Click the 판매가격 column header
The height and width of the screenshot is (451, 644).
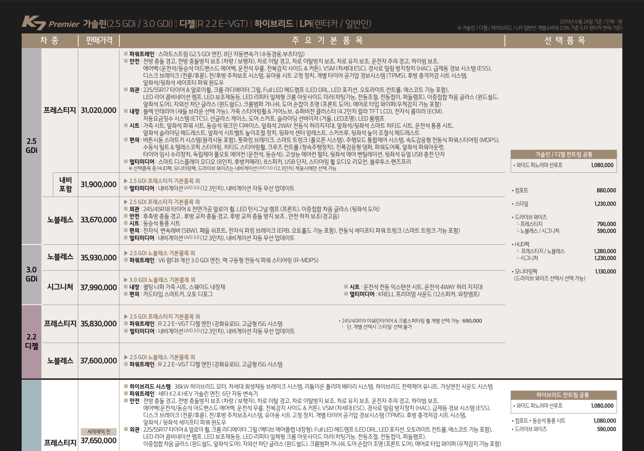click(x=99, y=40)
